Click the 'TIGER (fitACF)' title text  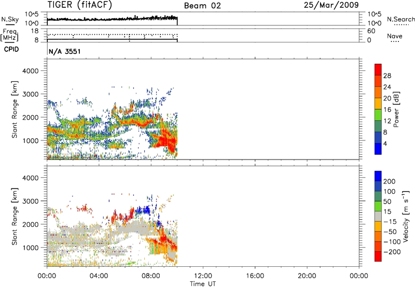tap(80, 5)
